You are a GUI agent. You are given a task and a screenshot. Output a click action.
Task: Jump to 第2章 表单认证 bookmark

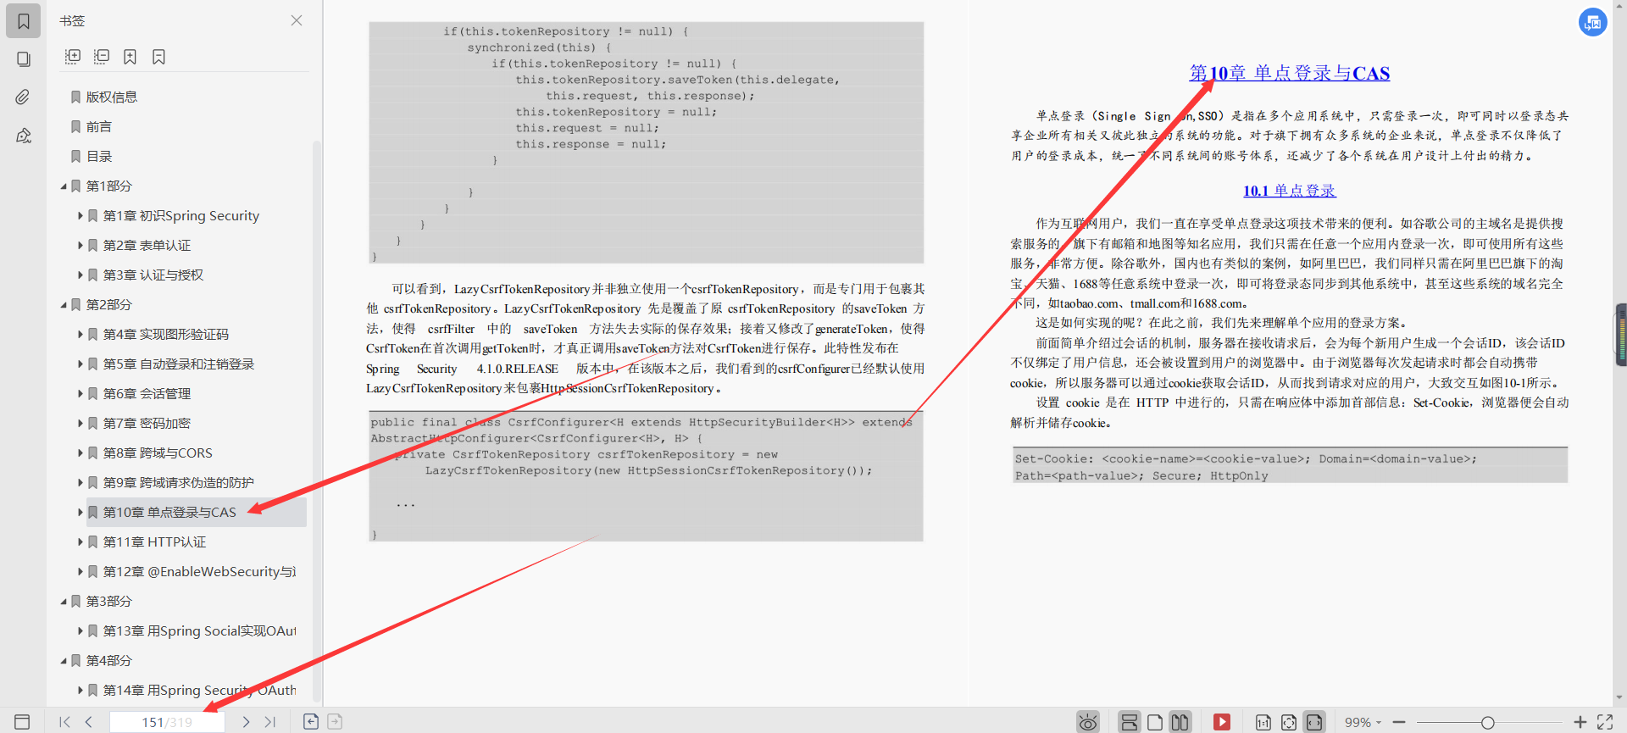[147, 246]
